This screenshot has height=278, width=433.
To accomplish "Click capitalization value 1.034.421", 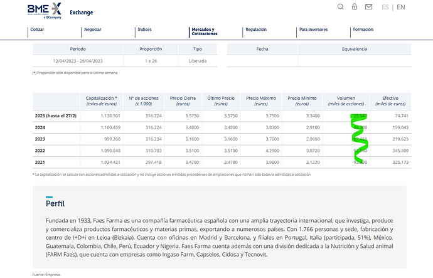I will tap(110, 163).
